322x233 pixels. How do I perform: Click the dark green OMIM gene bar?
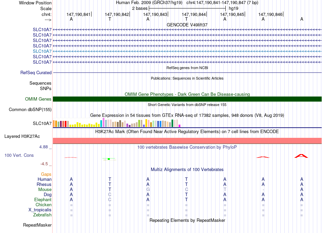click(187, 99)
